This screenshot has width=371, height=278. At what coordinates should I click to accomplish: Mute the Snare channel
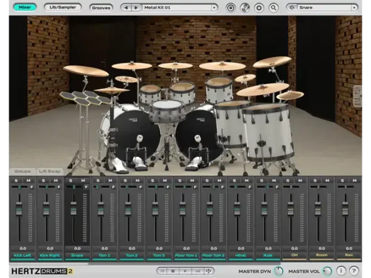(83, 180)
